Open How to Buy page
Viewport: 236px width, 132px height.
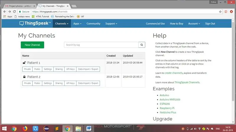(176, 23)
